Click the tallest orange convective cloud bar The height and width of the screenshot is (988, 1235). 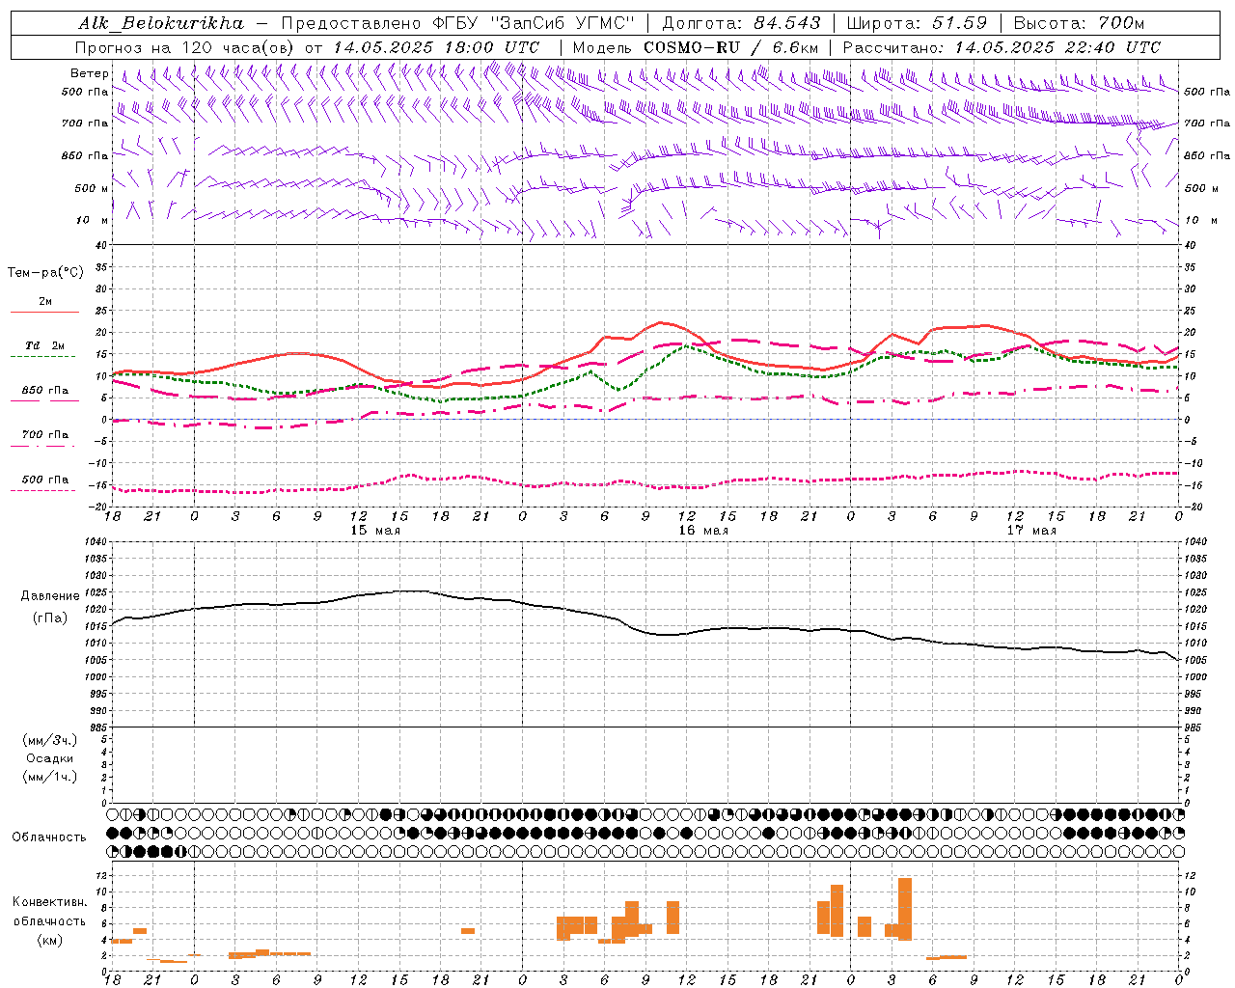pos(905,909)
